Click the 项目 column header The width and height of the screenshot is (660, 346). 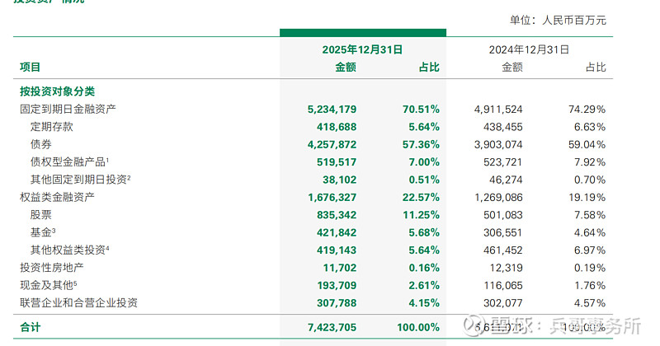(x=31, y=68)
